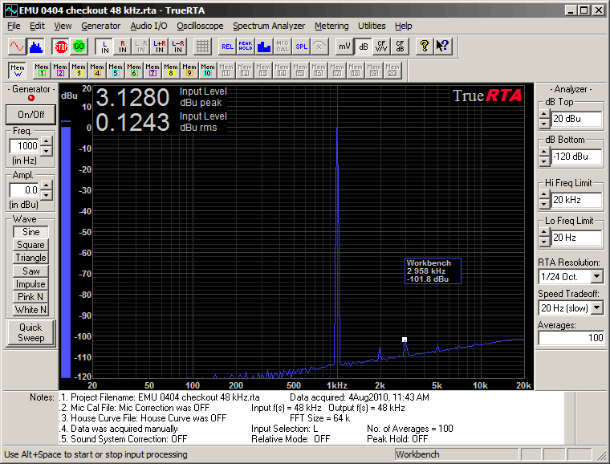Open the Generator menu
Image resolution: width=610 pixels, height=464 pixels.
(101, 26)
